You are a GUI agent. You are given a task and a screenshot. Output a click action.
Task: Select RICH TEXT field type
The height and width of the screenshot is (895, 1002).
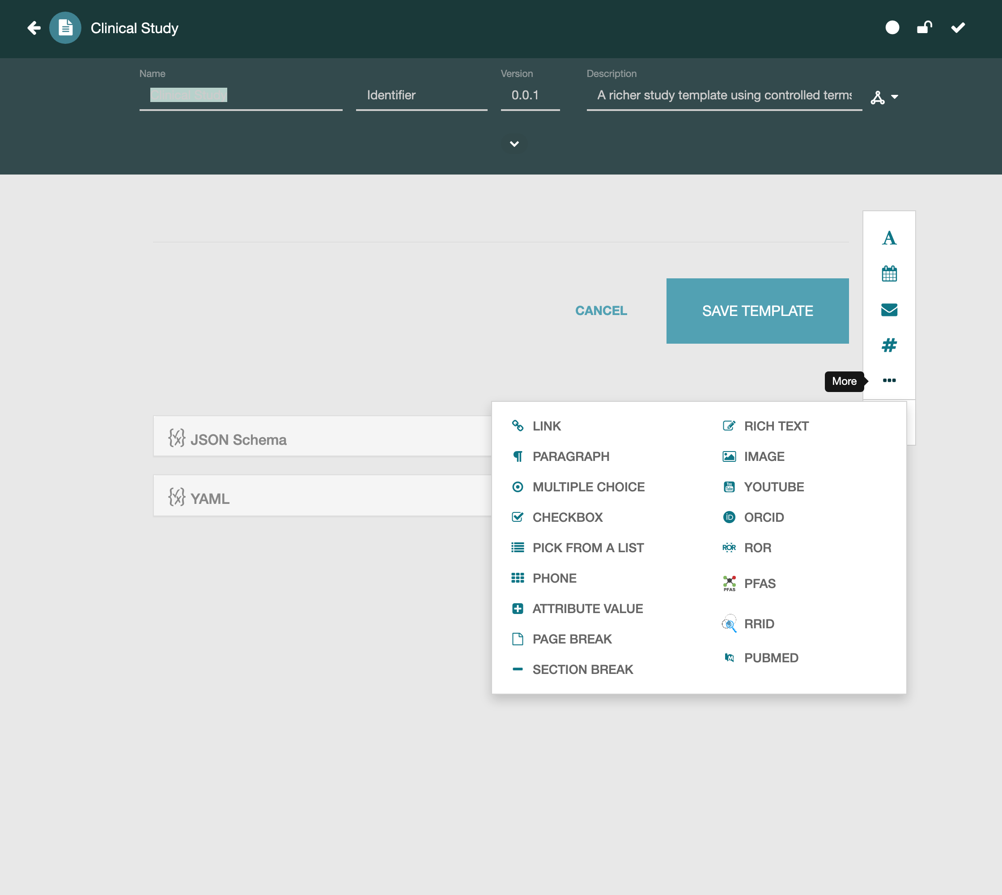click(x=765, y=426)
